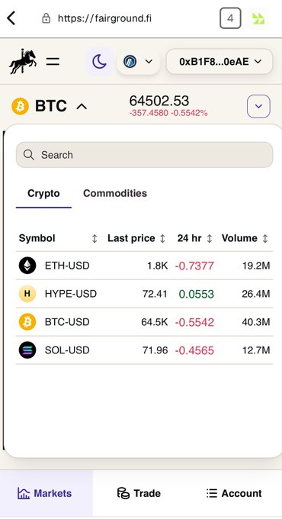Sort by 24 hr column arrows
This screenshot has width=282, height=519.
[x=210, y=239]
